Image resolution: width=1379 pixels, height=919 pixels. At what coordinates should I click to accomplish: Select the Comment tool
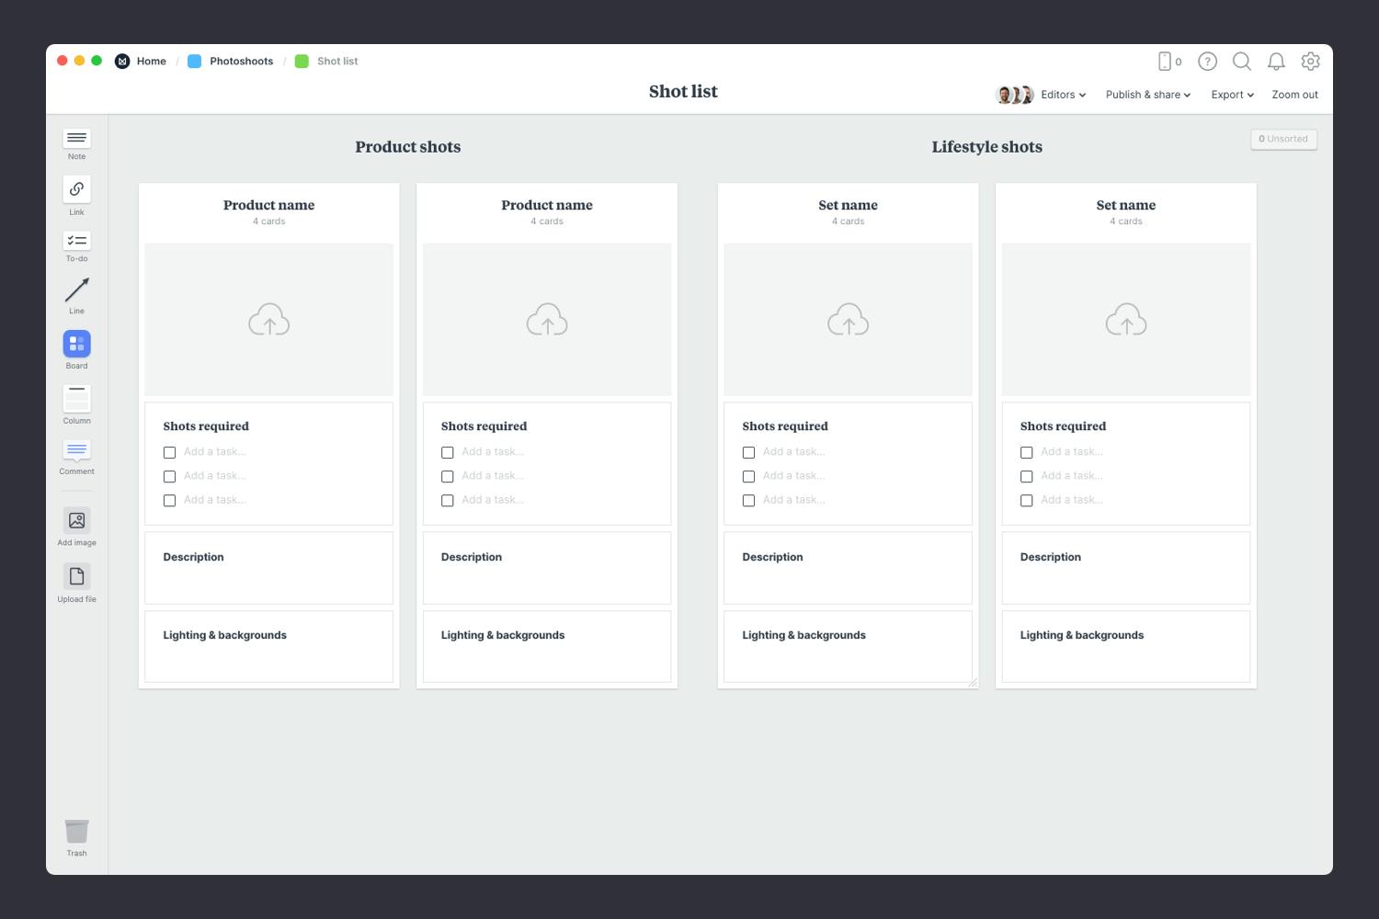[76, 450]
